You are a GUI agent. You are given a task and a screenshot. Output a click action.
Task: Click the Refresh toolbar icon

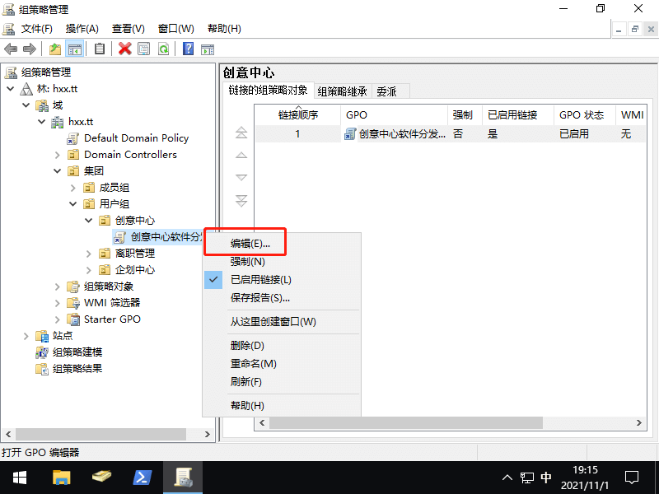tap(163, 49)
